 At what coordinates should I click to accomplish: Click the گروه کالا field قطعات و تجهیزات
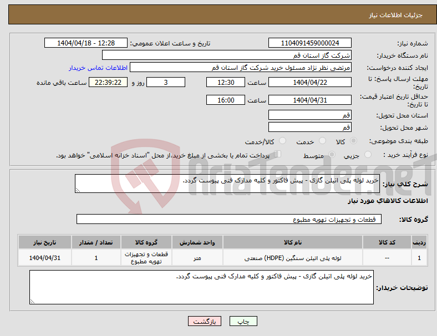[229, 219]
